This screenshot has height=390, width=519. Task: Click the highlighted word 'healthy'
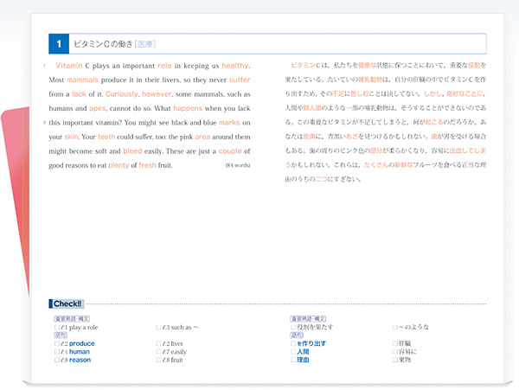pyautogui.click(x=235, y=66)
